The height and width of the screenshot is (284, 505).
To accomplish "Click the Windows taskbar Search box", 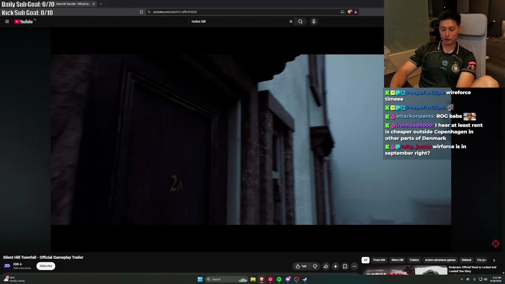I will pos(227,279).
